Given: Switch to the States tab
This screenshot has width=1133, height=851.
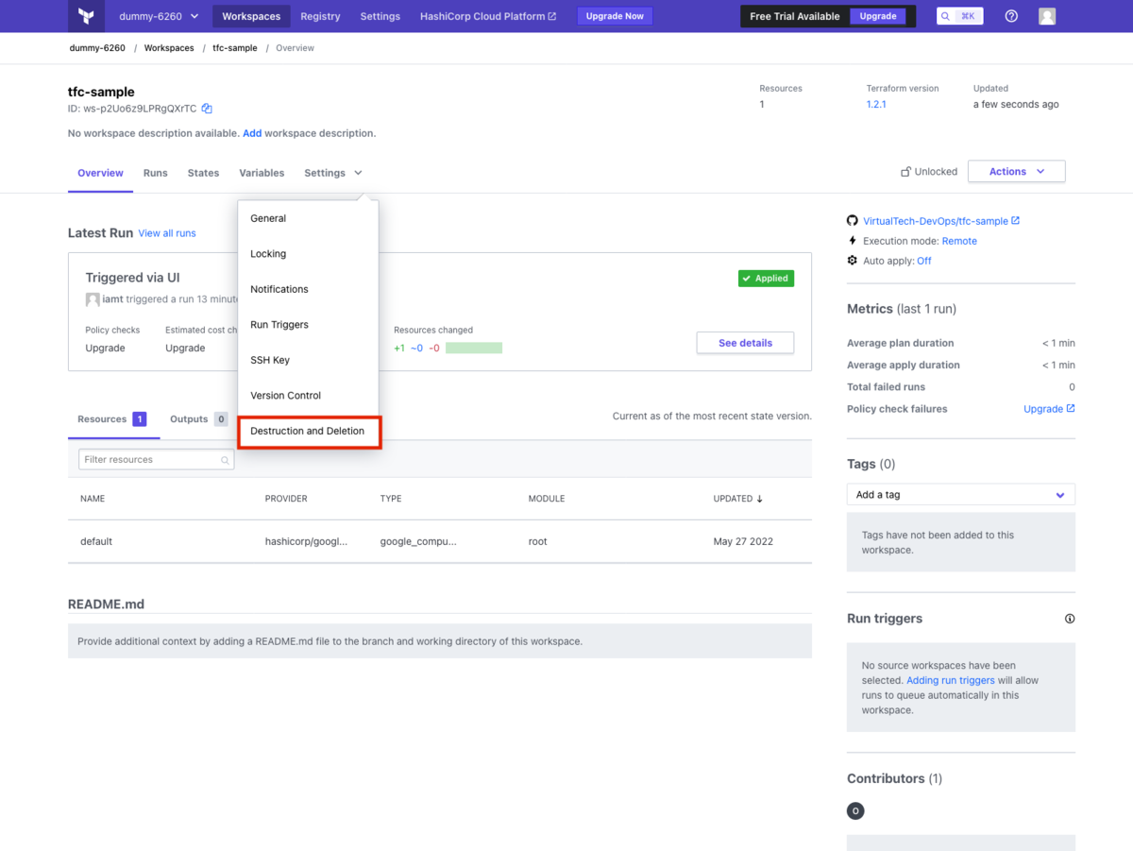Looking at the screenshot, I should click(x=203, y=173).
